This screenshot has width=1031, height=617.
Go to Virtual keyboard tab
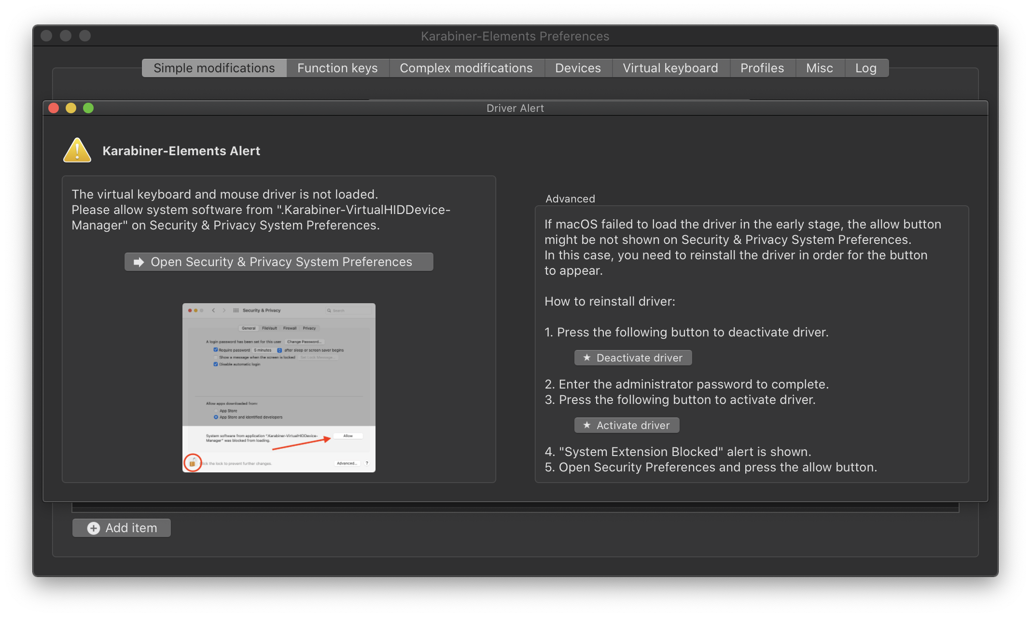(x=670, y=68)
